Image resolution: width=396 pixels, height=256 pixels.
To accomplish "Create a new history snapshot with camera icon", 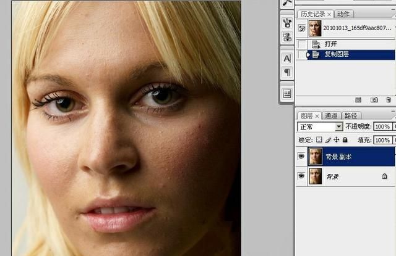I will [x=374, y=100].
